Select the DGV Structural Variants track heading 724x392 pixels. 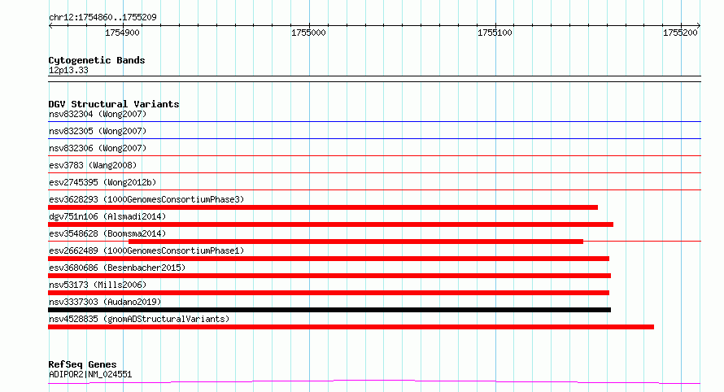pyautogui.click(x=114, y=104)
